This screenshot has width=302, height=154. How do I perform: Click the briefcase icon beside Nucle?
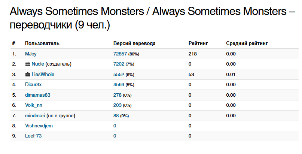[x=28, y=64]
